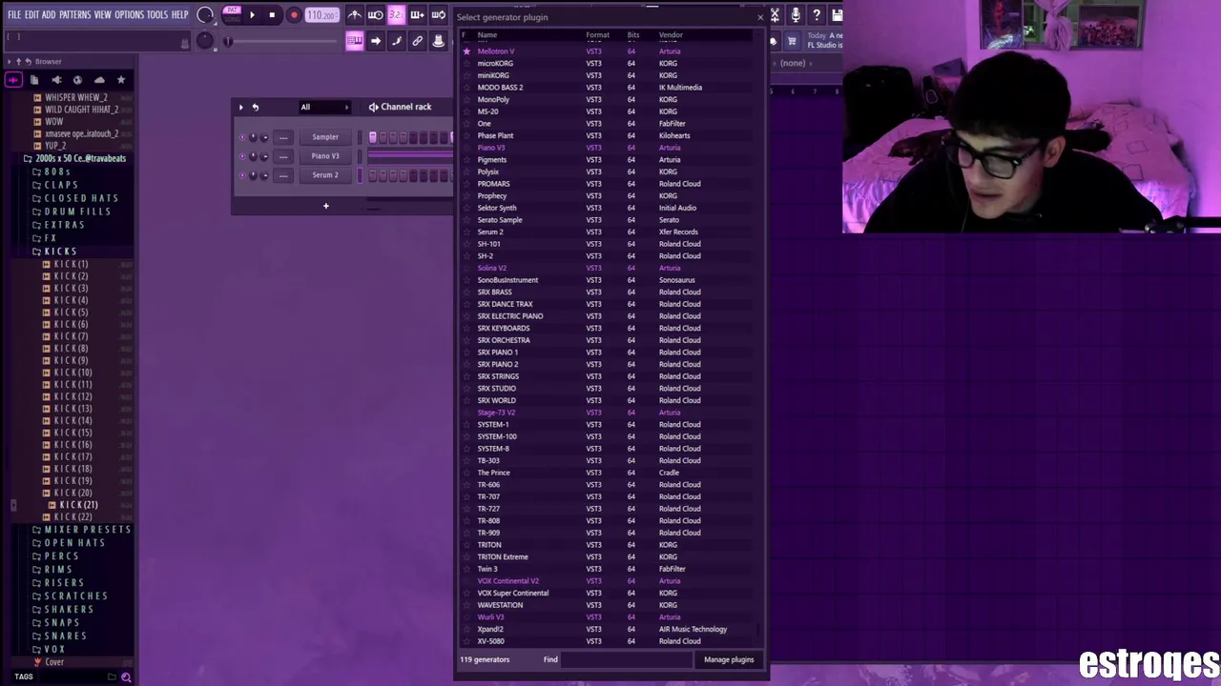Toggle the metronome icon
This screenshot has width=1221, height=686.
point(355,15)
